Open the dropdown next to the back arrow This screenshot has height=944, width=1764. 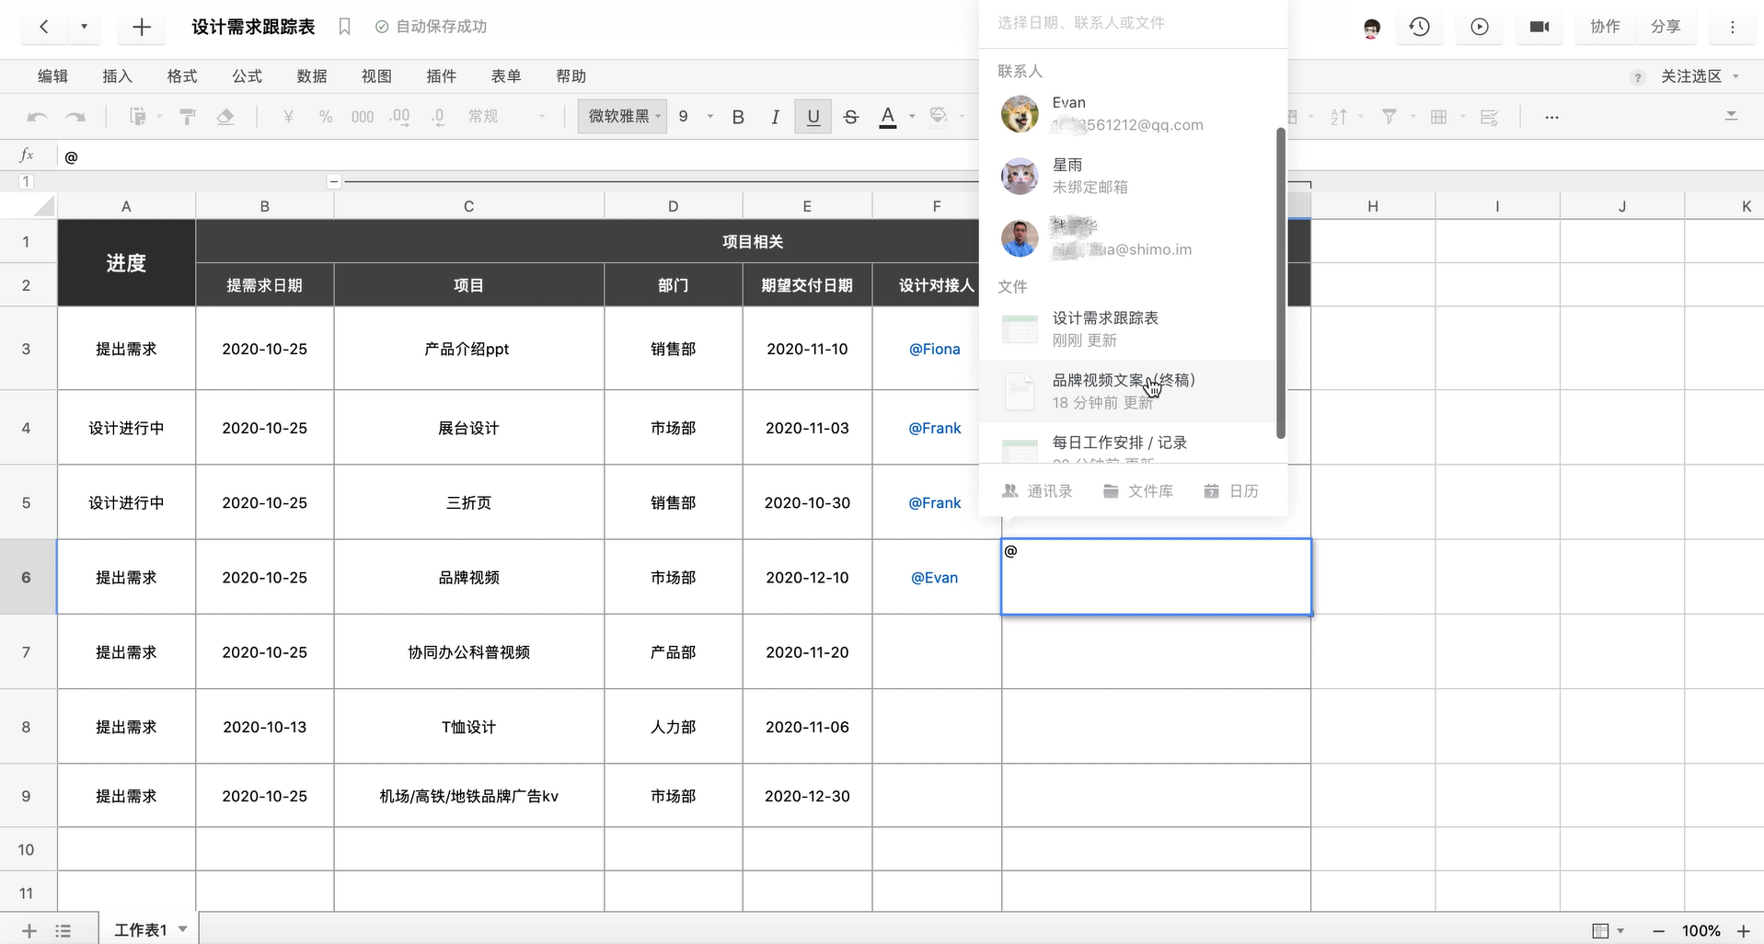pyautogui.click(x=84, y=27)
